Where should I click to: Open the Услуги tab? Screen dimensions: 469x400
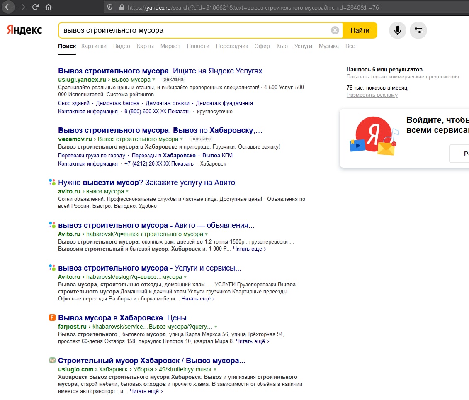303,46
